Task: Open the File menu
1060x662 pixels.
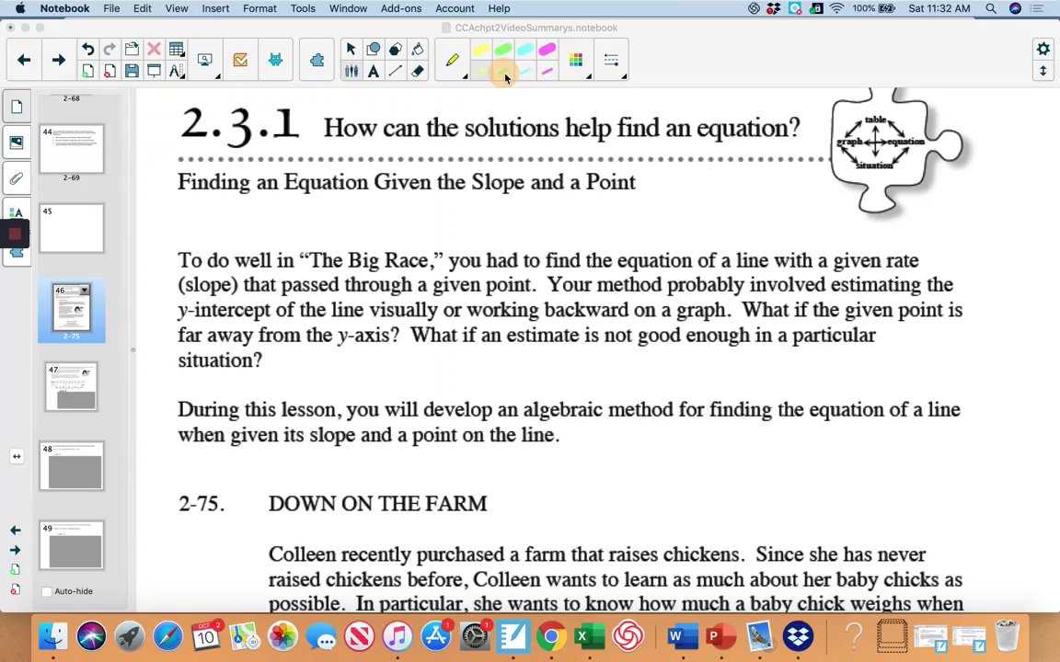Action: tap(111, 8)
